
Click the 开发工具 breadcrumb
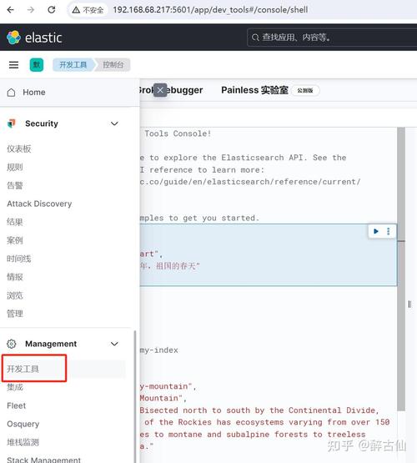(x=73, y=65)
